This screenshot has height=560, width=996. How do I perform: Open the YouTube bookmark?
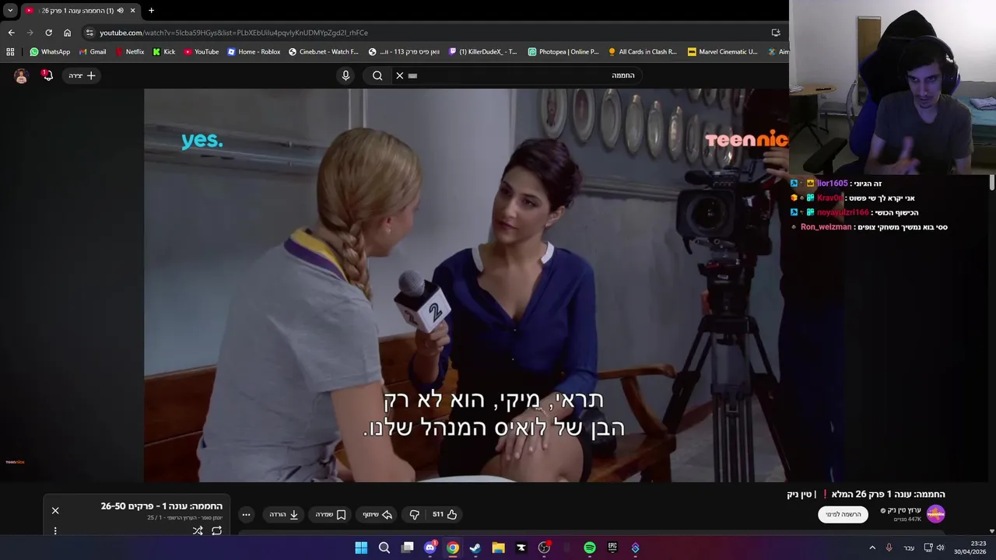[202, 52]
